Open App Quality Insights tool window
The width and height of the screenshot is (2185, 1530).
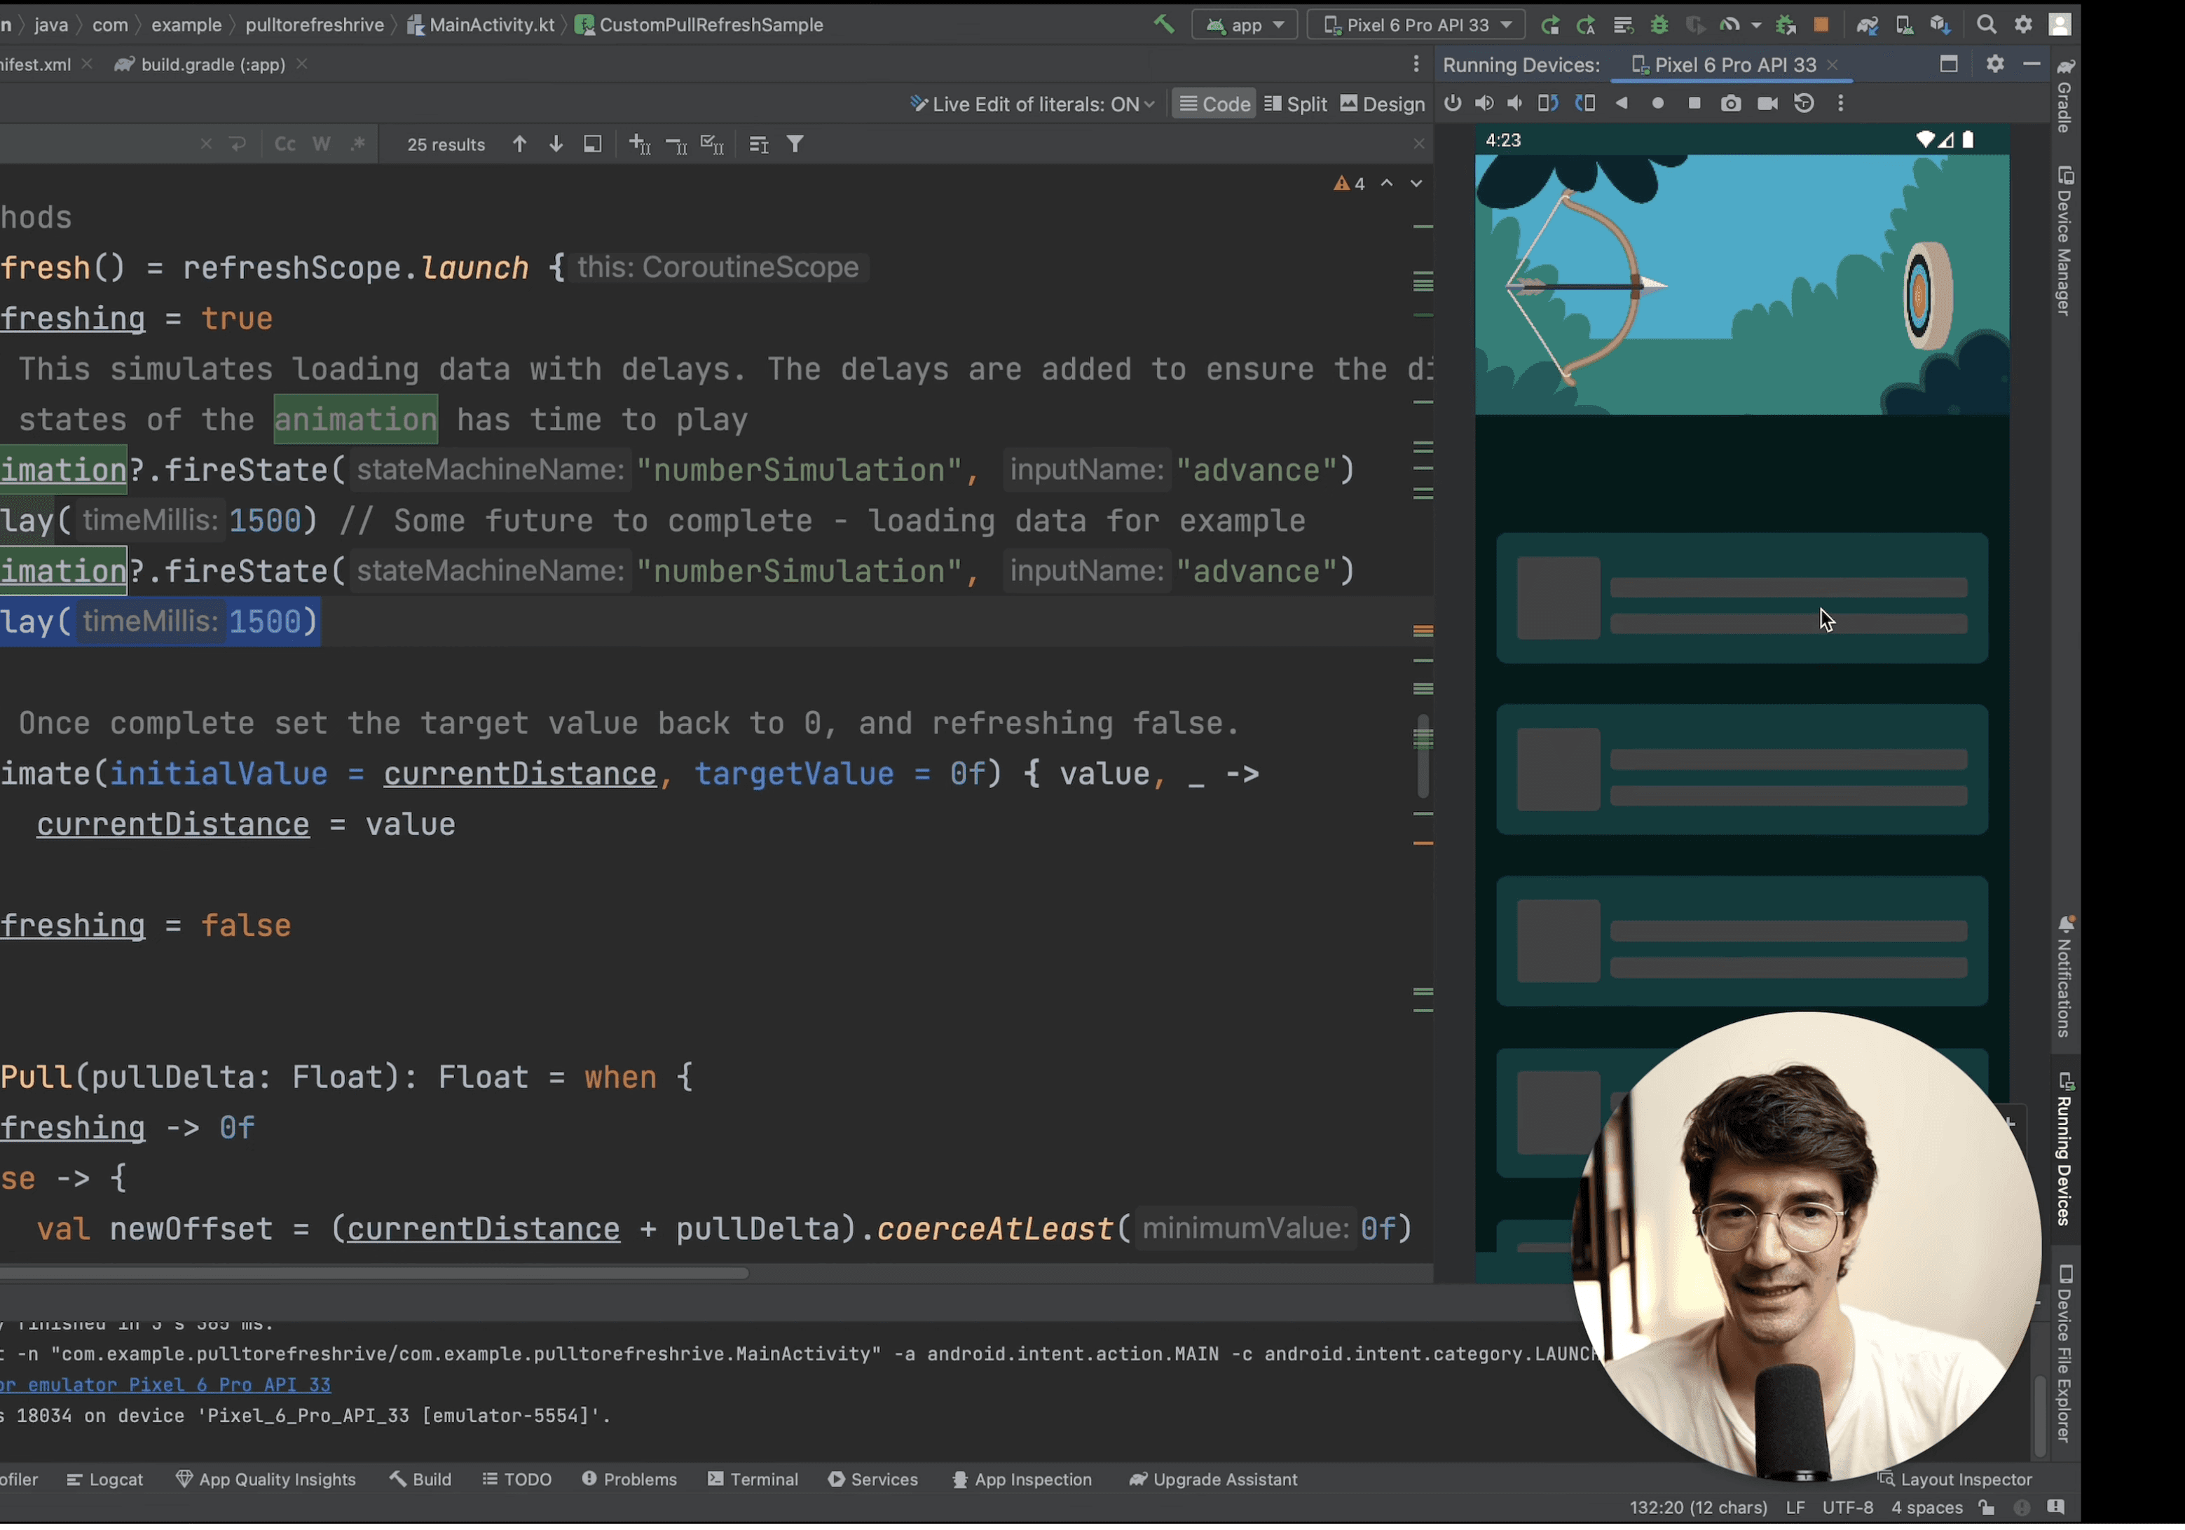pos(266,1480)
